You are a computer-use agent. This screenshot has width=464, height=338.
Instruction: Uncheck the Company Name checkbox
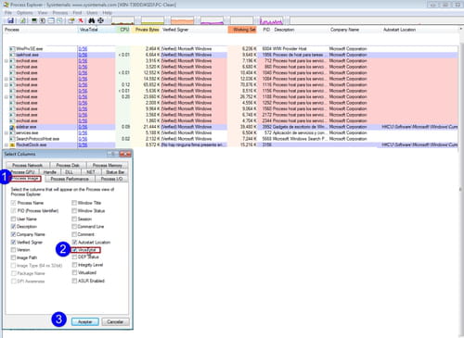point(13,234)
